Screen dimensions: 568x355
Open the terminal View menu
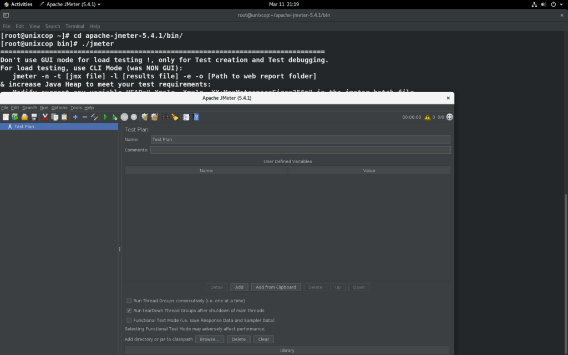[x=34, y=27]
